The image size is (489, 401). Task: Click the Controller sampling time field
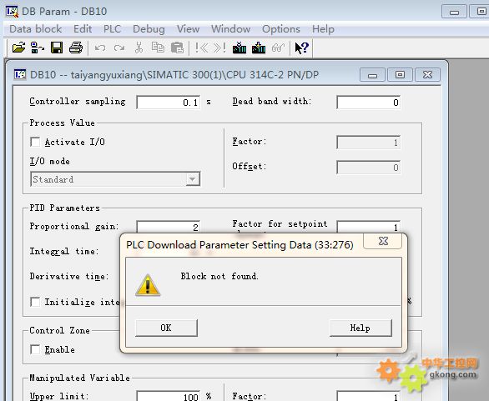[168, 103]
